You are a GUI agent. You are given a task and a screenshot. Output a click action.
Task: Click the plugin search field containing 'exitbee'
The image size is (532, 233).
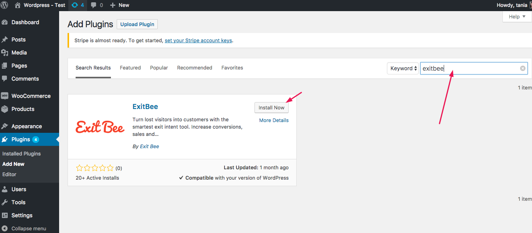(x=474, y=68)
